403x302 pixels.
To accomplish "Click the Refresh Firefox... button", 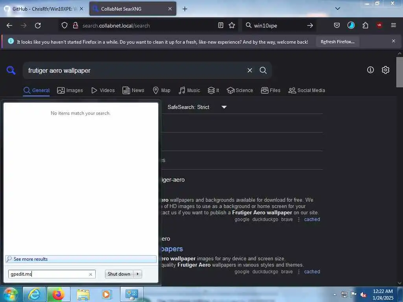I will (x=337, y=42).
